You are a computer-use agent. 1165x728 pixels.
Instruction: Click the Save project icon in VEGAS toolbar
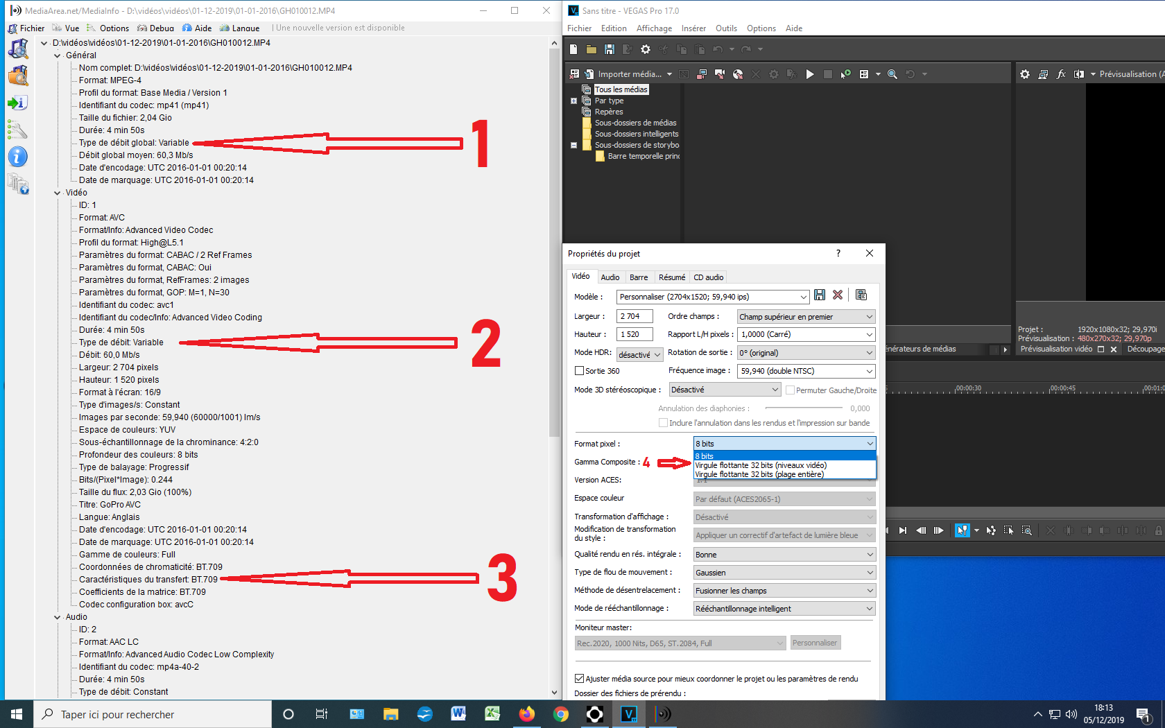(x=610, y=49)
